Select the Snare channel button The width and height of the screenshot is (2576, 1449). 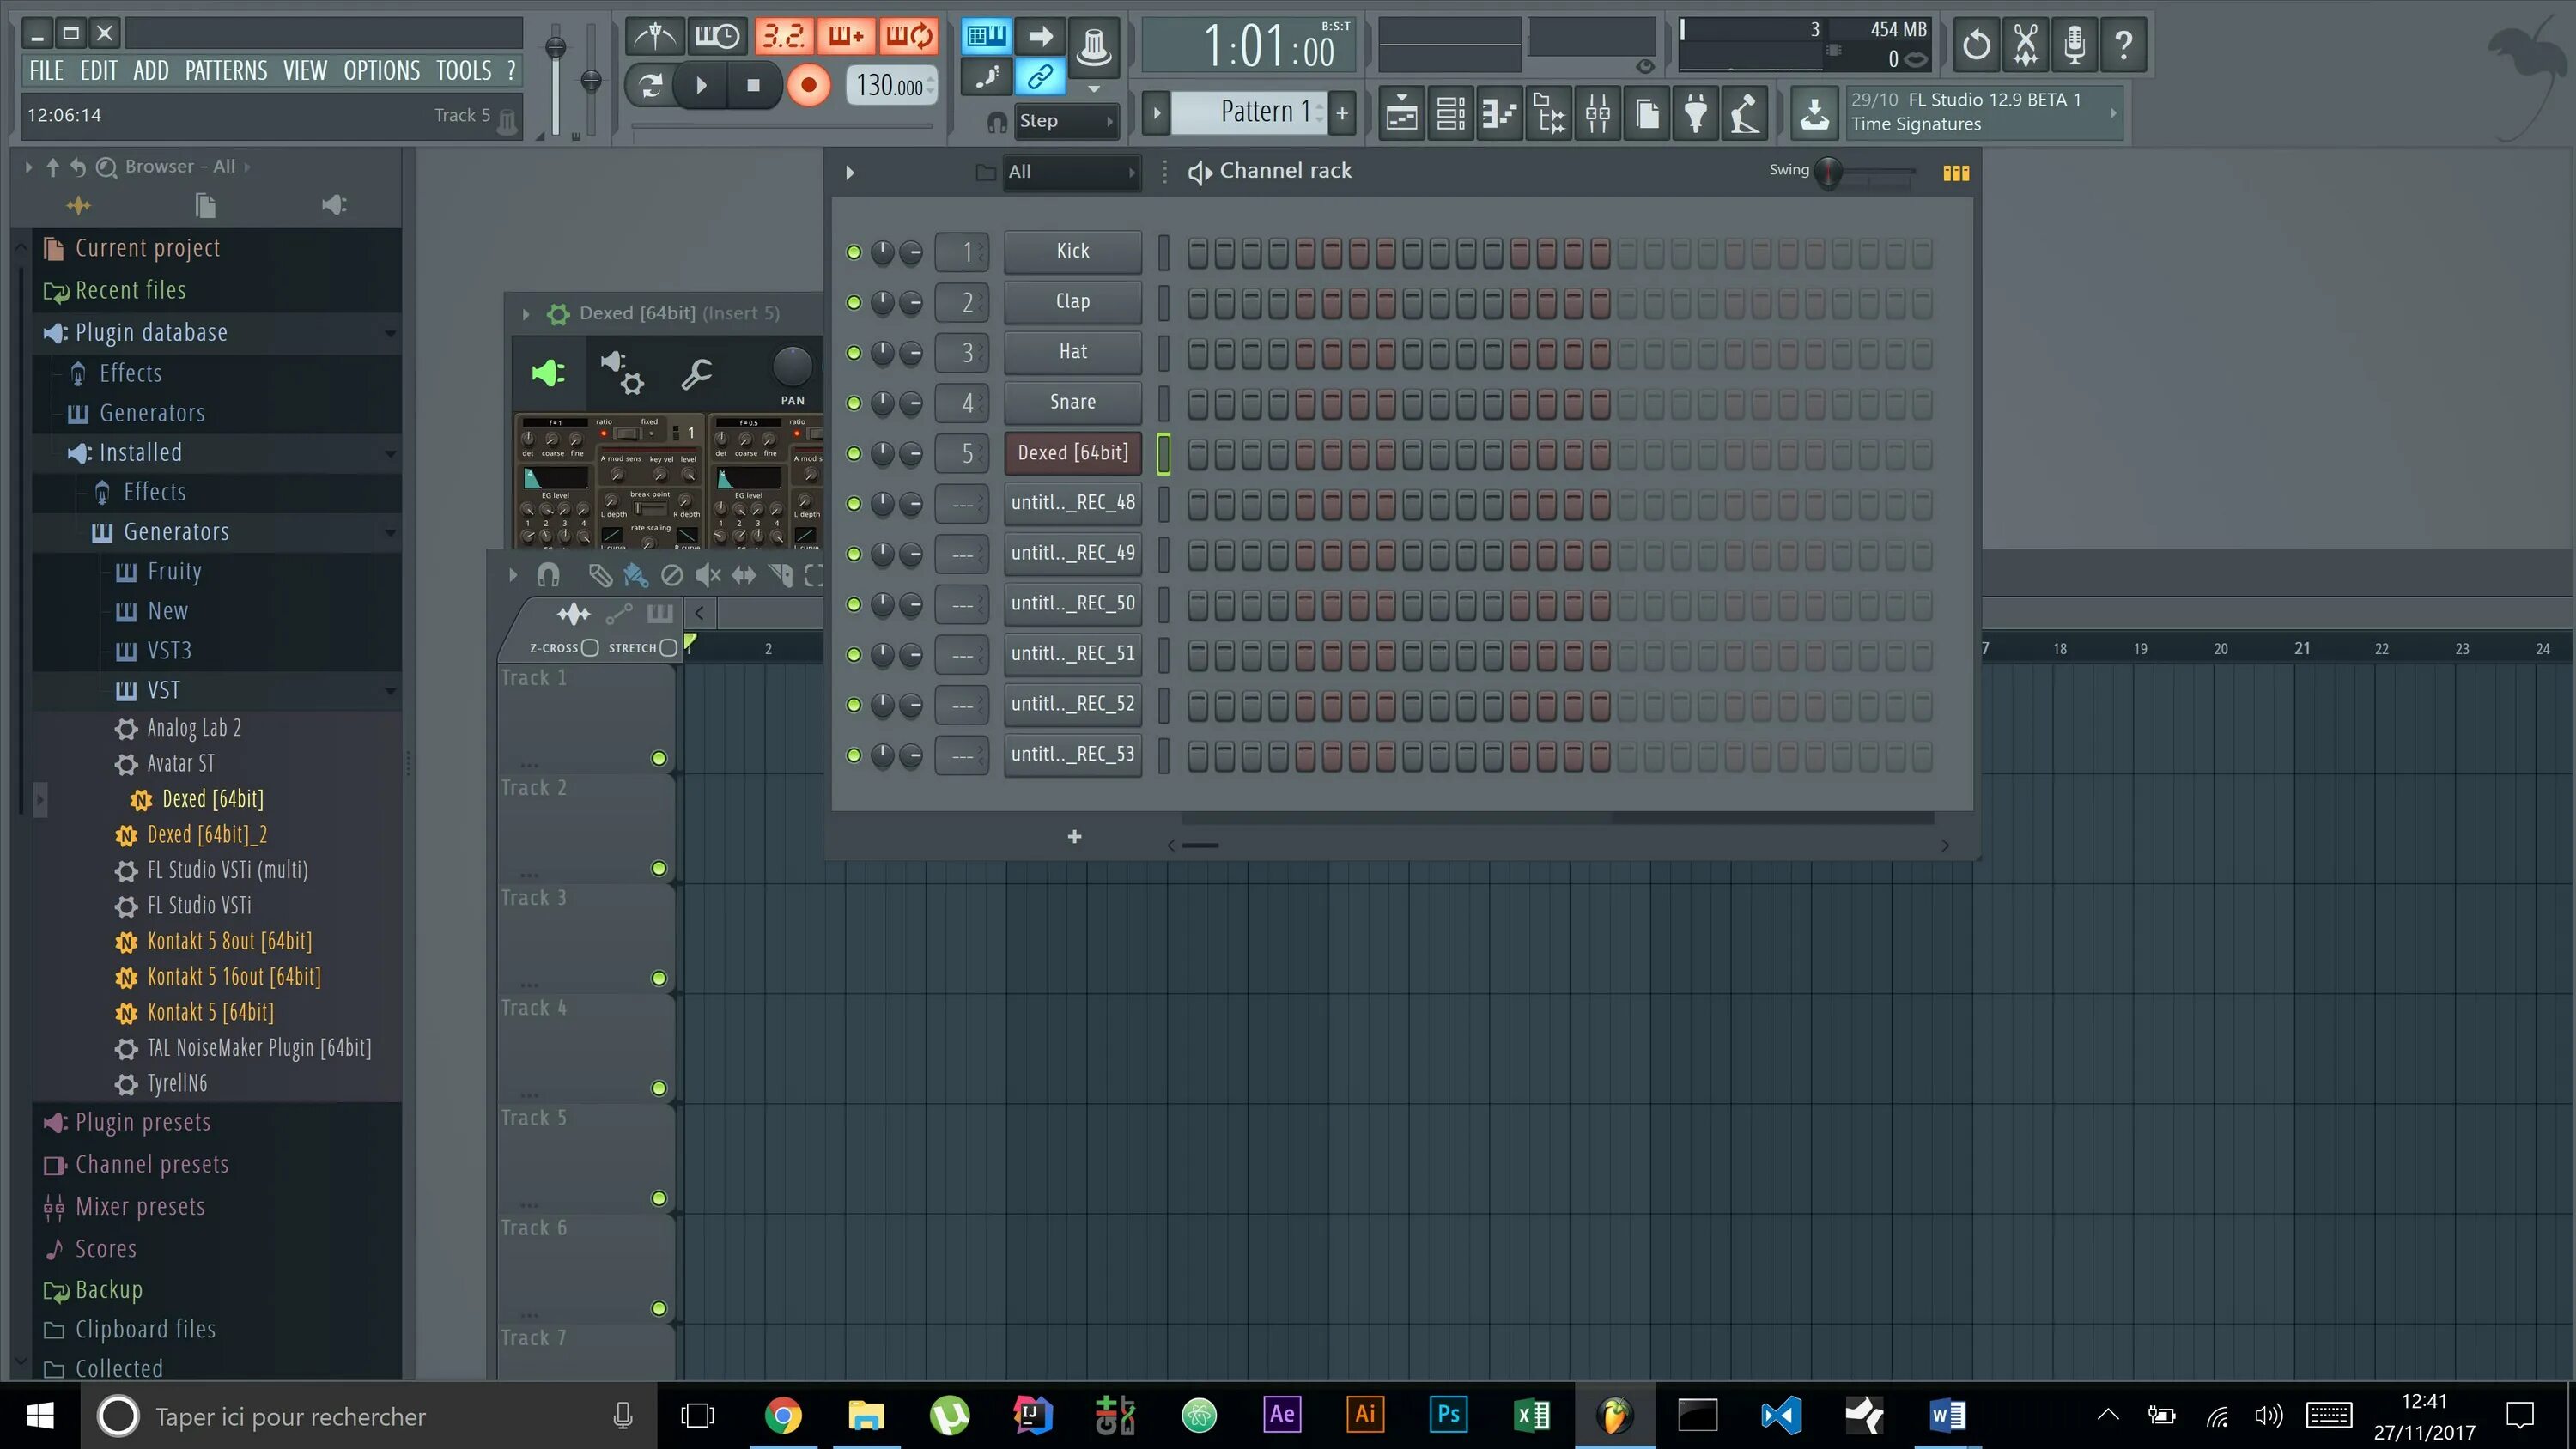pyautogui.click(x=1072, y=402)
